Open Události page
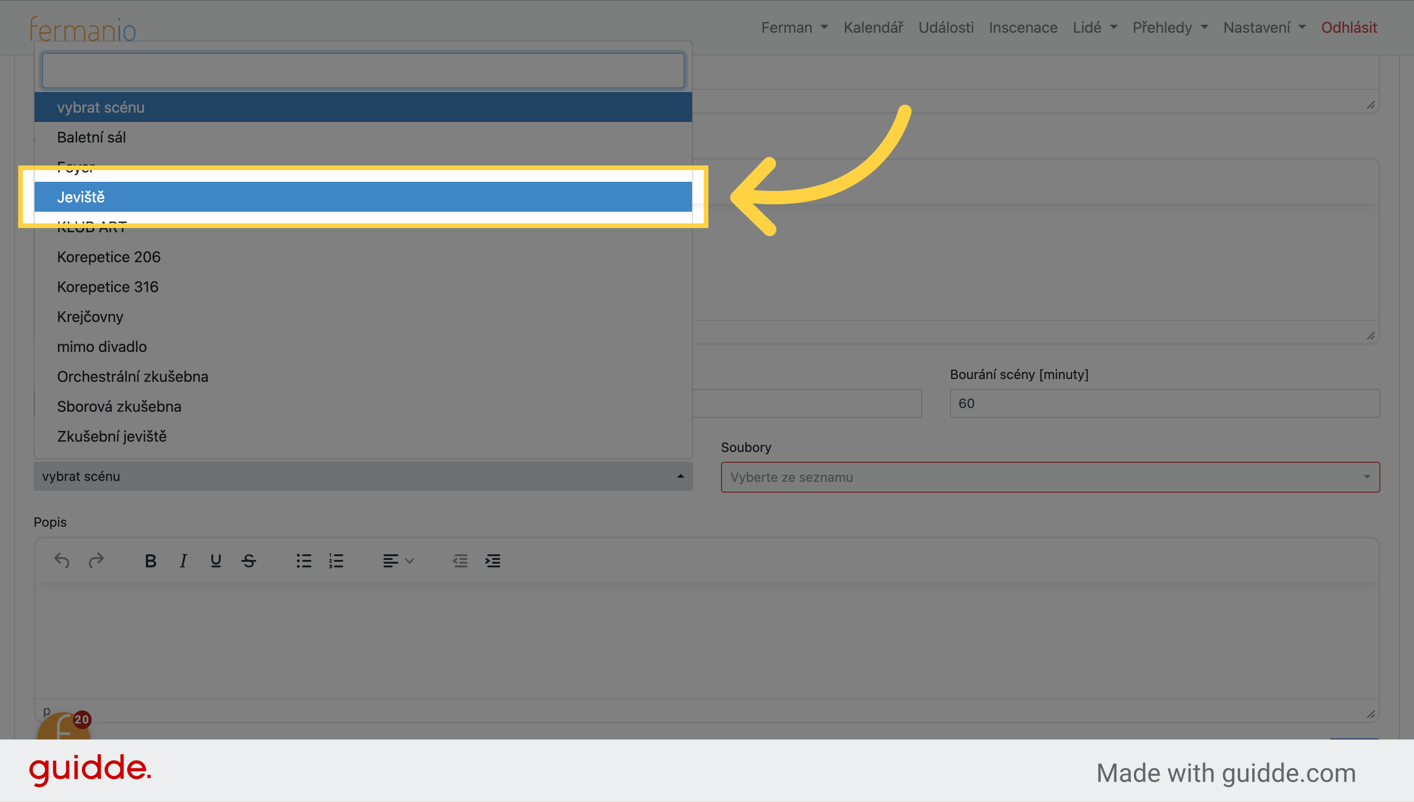The height and width of the screenshot is (802, 1414). point(945,28)
